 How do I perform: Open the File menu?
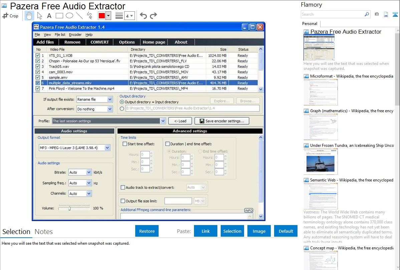[37, 35]
